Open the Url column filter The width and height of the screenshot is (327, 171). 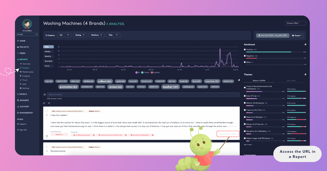64,35
